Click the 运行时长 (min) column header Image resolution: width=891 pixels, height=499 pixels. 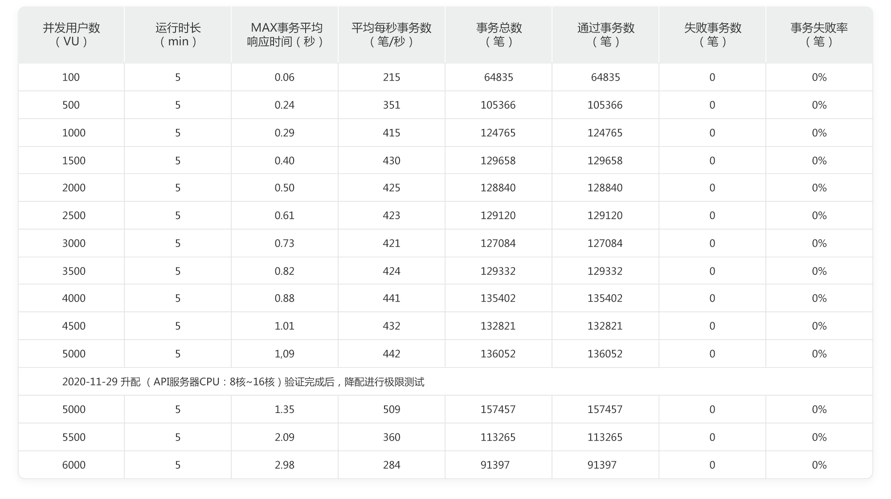click(178, 35)
